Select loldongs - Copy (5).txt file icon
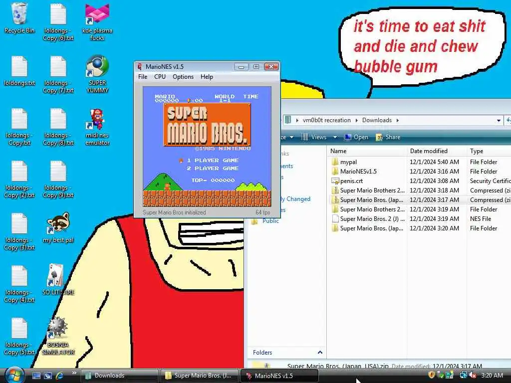 click(x=19, y=337)
